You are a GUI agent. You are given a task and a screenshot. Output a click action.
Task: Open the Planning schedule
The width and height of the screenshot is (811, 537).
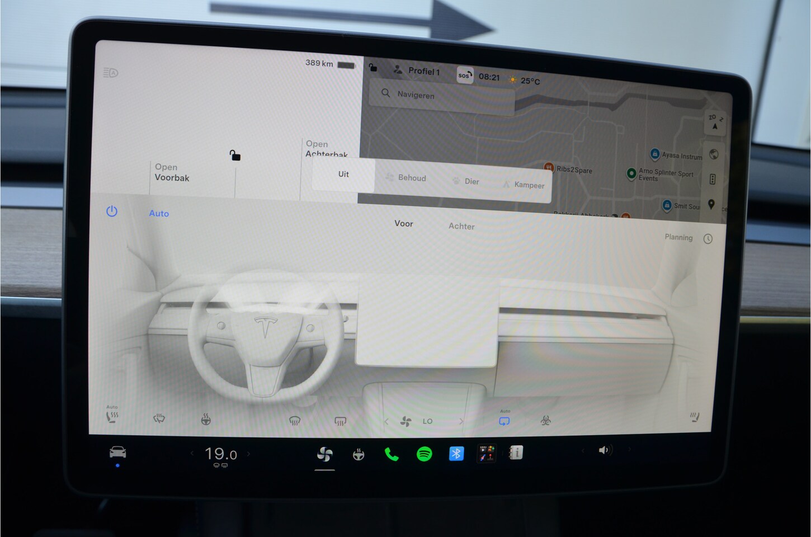[x=678, y=237]
